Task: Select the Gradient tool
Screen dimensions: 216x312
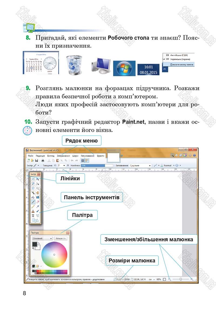Action: [x=38, y=197]
